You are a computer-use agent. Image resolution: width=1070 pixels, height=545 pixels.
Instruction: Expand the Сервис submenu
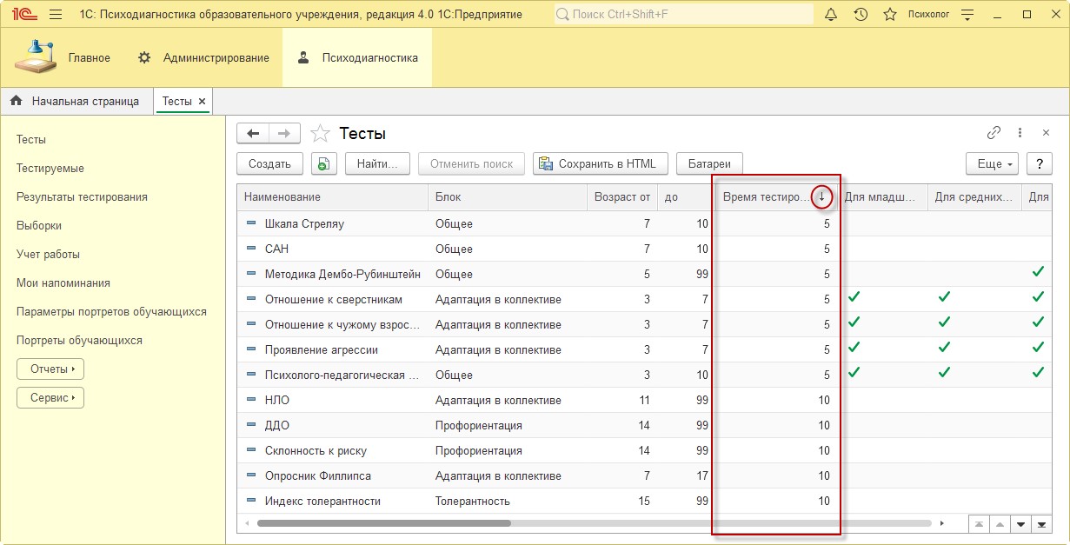pyautogui.click(x=50, y=397)
